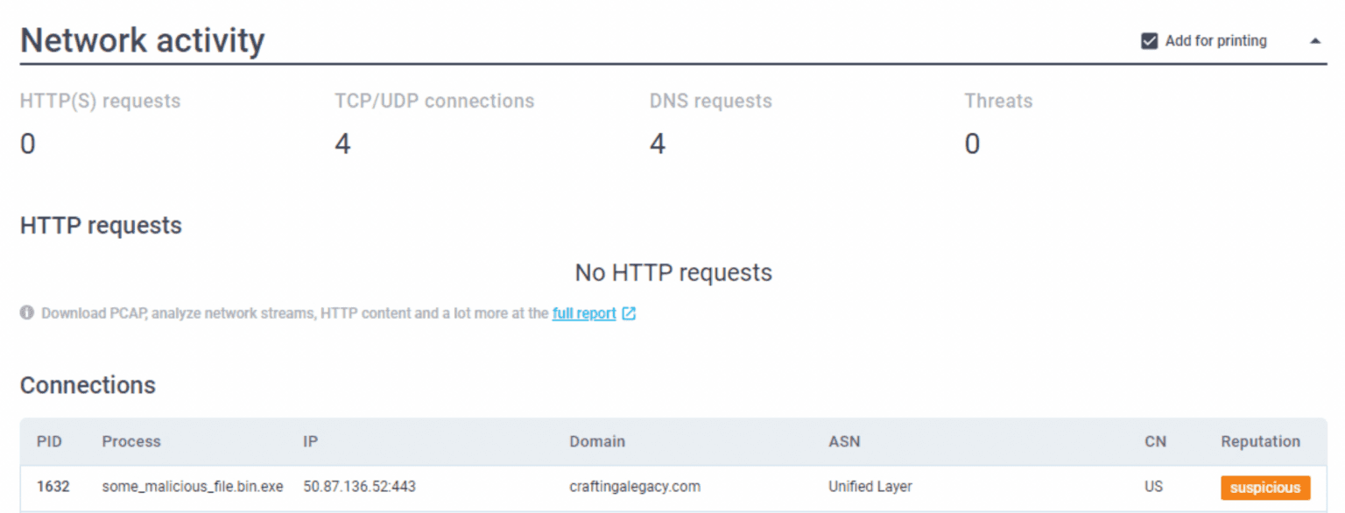
Task: Click the TCP/UDP connections counter
Action: click(342, 144)
